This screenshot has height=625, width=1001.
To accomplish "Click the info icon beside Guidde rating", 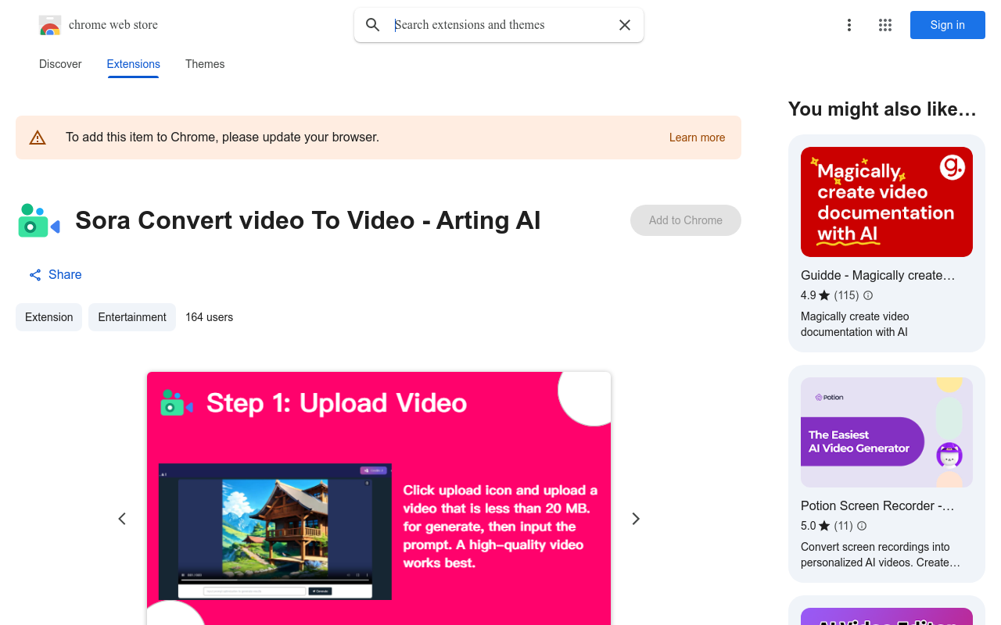I will (868, 295).
